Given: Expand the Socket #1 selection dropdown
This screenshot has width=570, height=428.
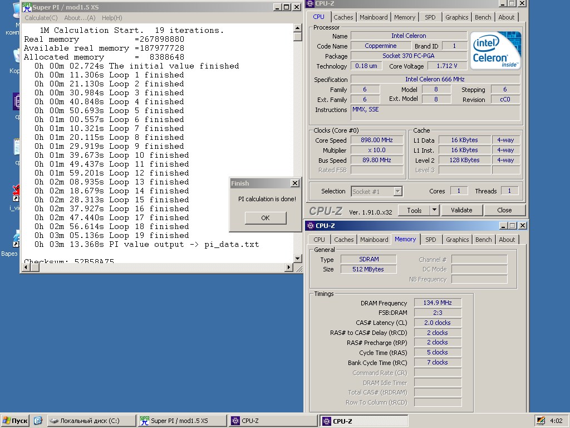Looking at the screenshot, I should [x=397, y=192].
